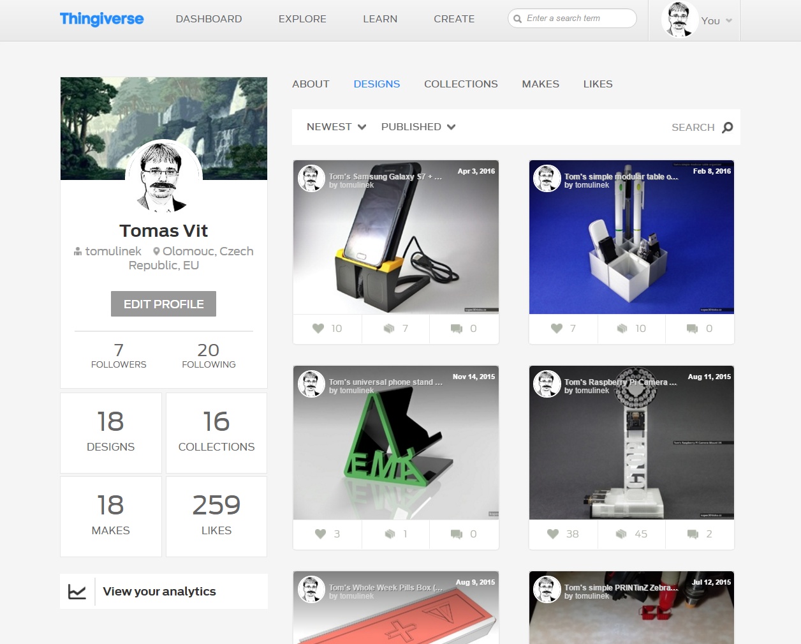Click comments icon on modular table card

coord(693,329)
